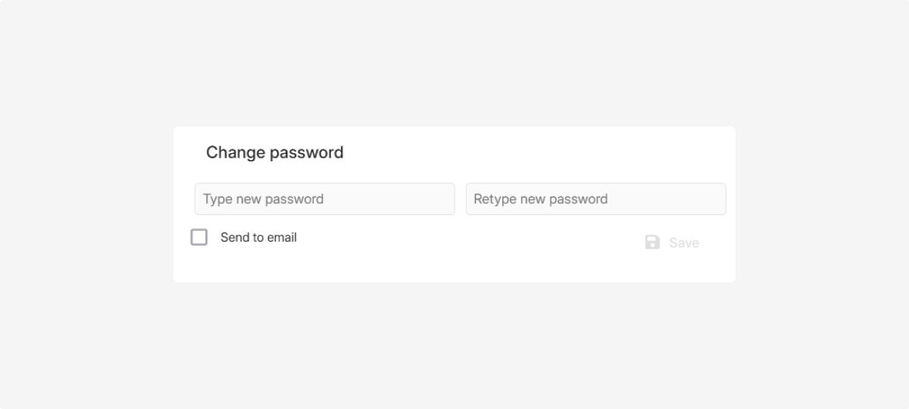Save the new password
The image size is (909, 409).
coord(672,242)
